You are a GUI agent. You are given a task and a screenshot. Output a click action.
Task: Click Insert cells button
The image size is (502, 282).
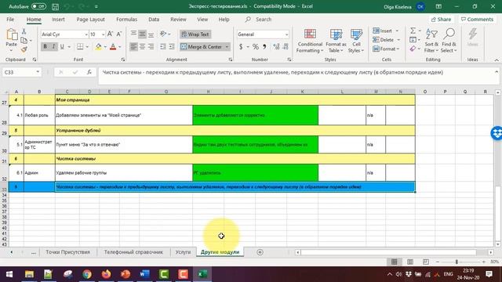(382, 31)
